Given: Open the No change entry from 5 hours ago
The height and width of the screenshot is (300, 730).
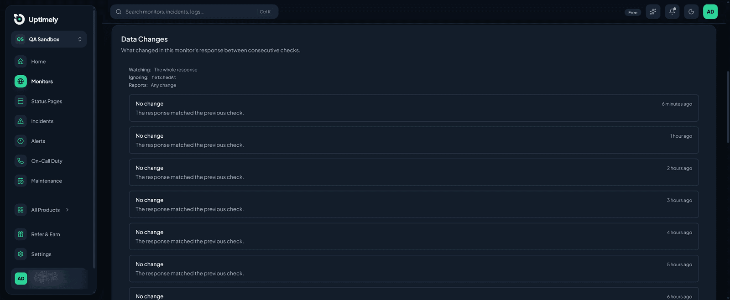Looking at the screenshot, I should [x=414, y=269].
